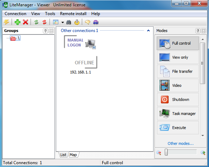Click Modes scrollbar up arrow
This screenshot has height=167, width=209.
[x=203, y=39]
